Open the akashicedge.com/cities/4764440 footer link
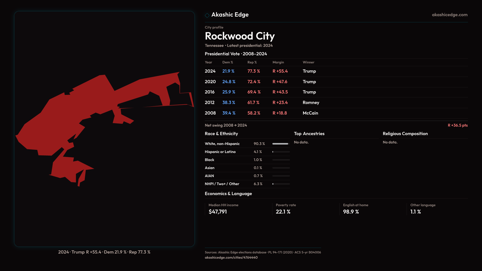This screenshot has width=482, height=271. click(231, 257)
